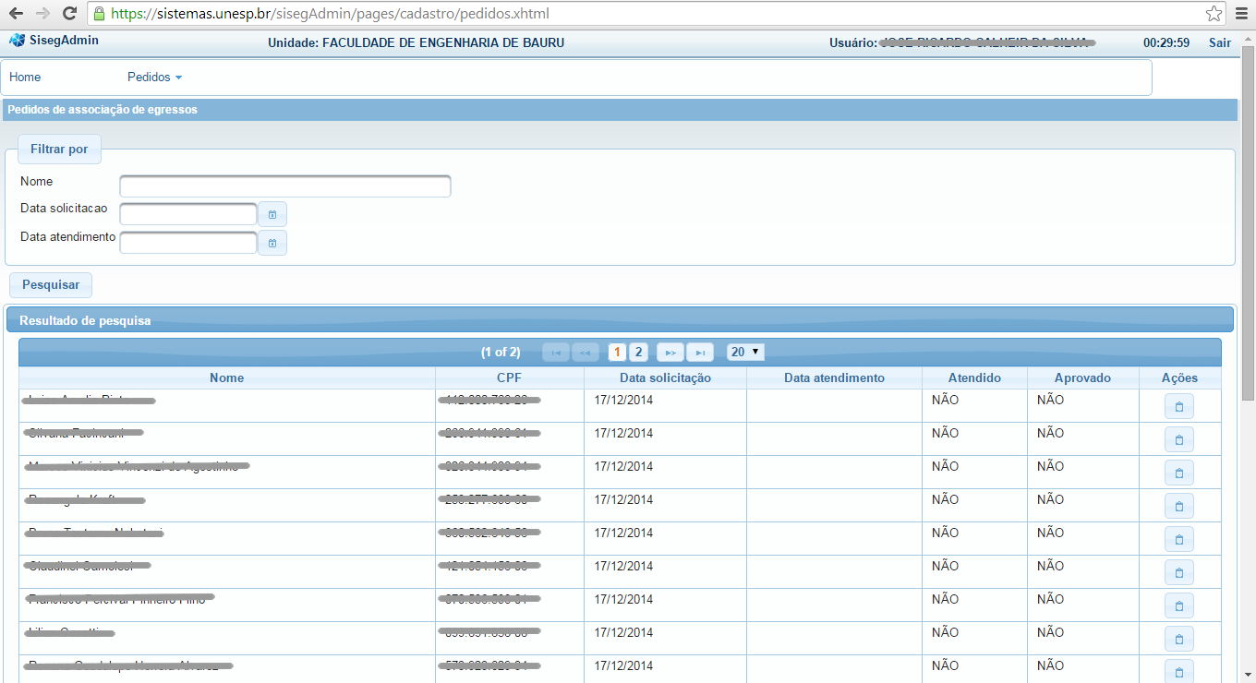Jump to last page of results

click(700, 353)
